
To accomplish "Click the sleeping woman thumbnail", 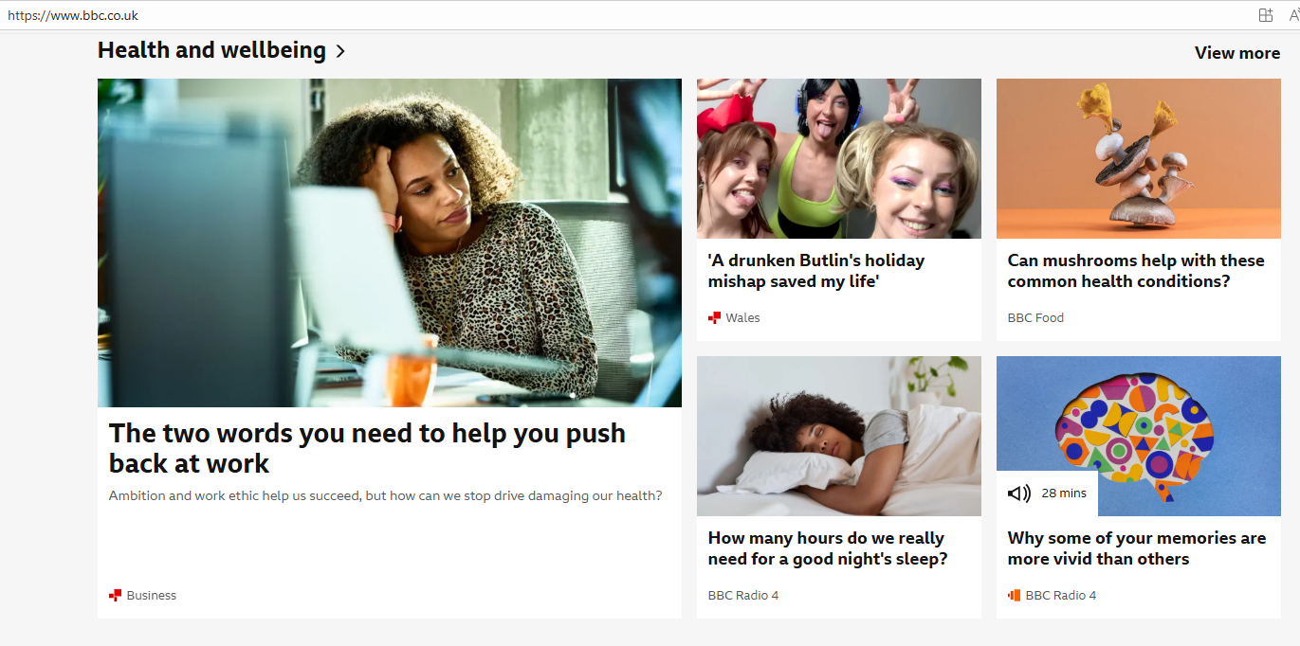I will coord(838,436).
